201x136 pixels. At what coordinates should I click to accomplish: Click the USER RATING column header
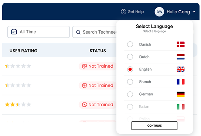click(x=23, y=51)
